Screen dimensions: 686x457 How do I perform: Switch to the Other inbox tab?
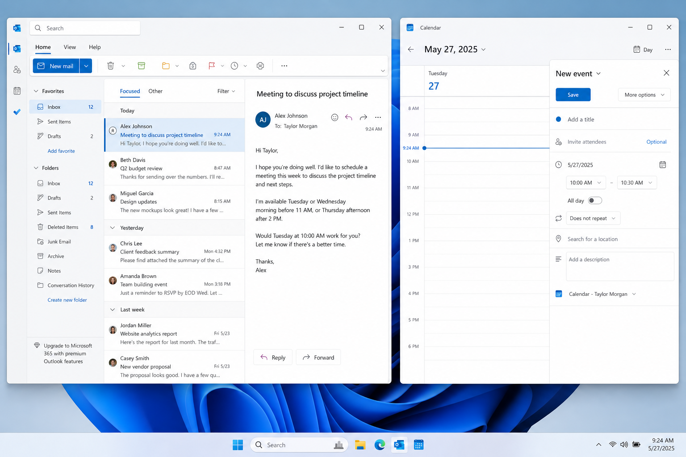coord(155,91)
